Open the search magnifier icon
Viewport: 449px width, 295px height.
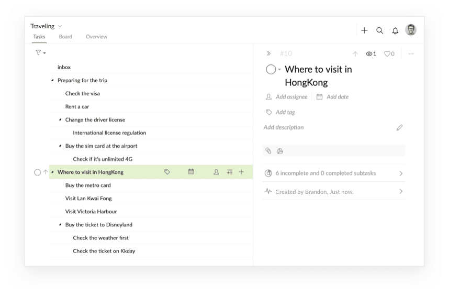(x=379, y=30)
